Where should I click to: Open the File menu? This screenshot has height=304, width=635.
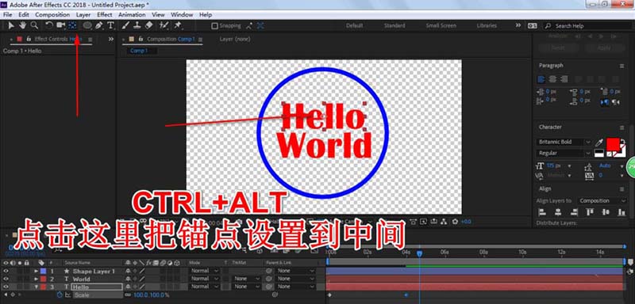[7, 15]
